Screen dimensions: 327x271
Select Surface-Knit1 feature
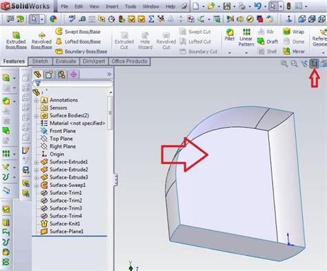click(60, 223)
